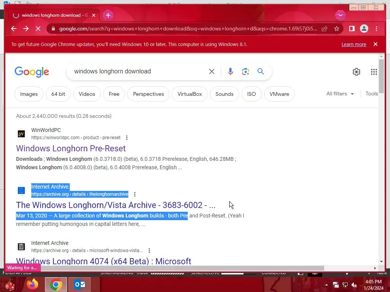Viewport: 390px width, 292px height.
Task: Click the winworldpc.com product URL
Action: coord(76,138)
